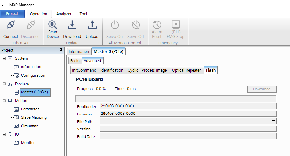The height and width of the screenshot is (156, 290).
Task: Collapse the Devices tree node
Action: pyautogui.click(x=4, y=84)
